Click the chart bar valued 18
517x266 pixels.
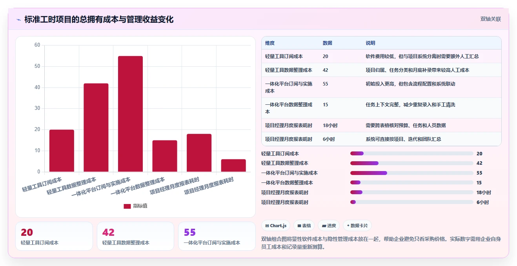tap(199, 153)
